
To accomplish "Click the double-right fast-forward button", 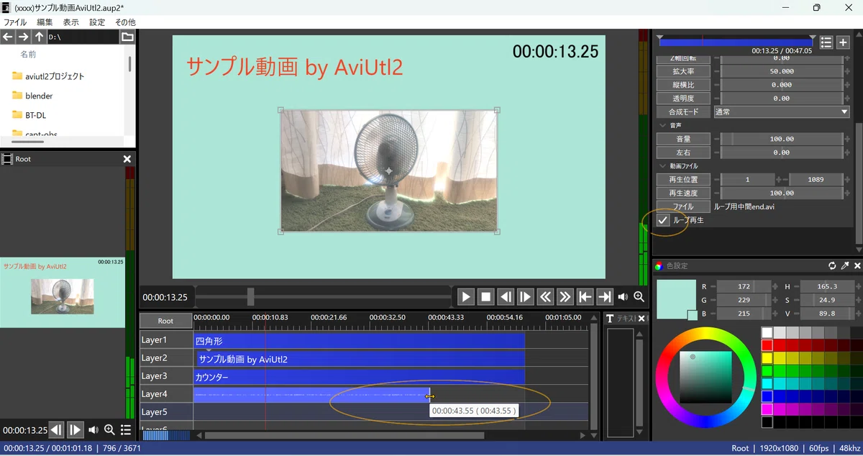I will pos(565,296).
